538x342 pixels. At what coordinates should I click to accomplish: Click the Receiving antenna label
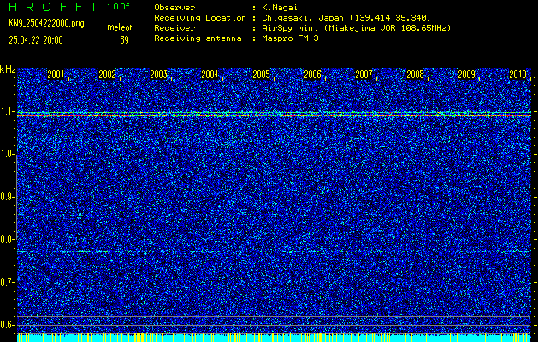[198, 38]
